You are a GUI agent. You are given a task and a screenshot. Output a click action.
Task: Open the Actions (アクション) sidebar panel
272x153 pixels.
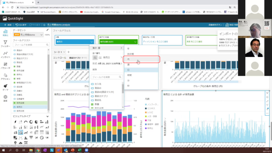[x=5, y=76]
